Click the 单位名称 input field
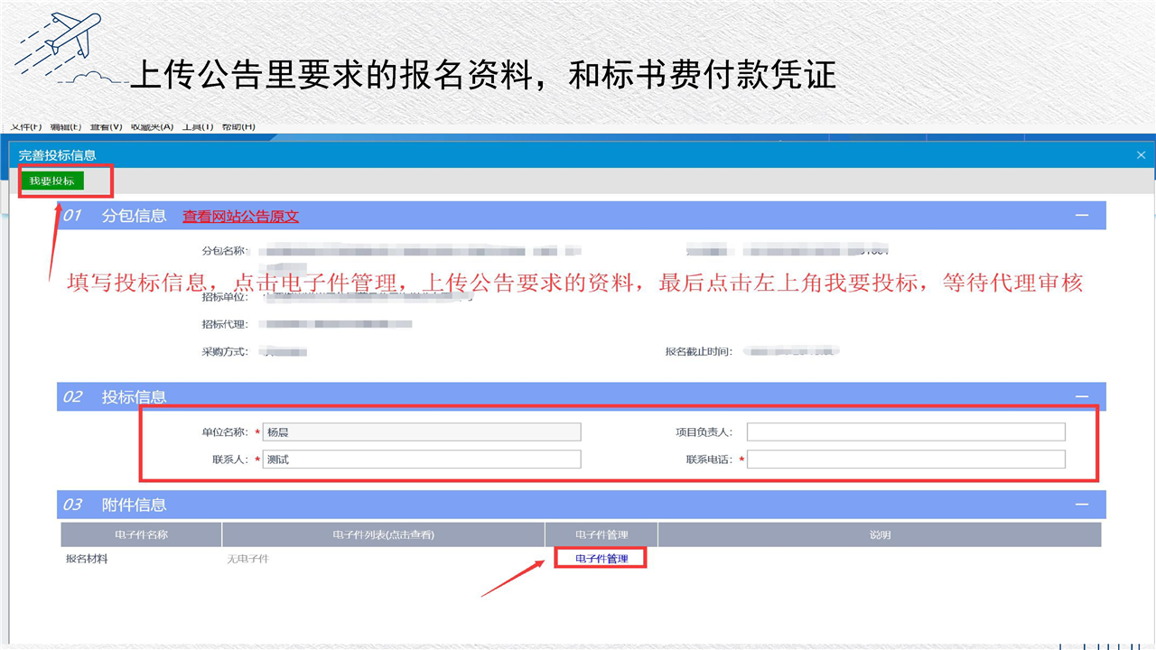 tap(422, 432)
